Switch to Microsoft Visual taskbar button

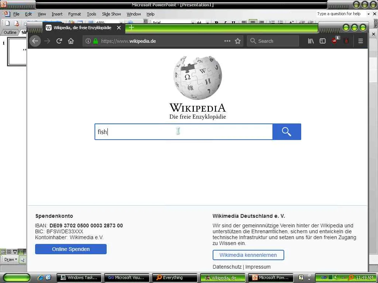click(127, 277)
